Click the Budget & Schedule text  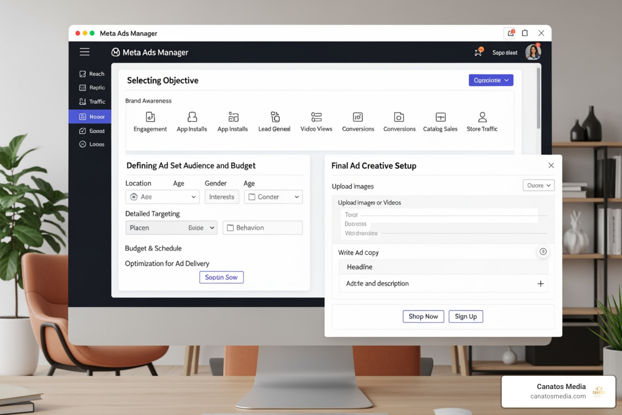pos(153,248)
